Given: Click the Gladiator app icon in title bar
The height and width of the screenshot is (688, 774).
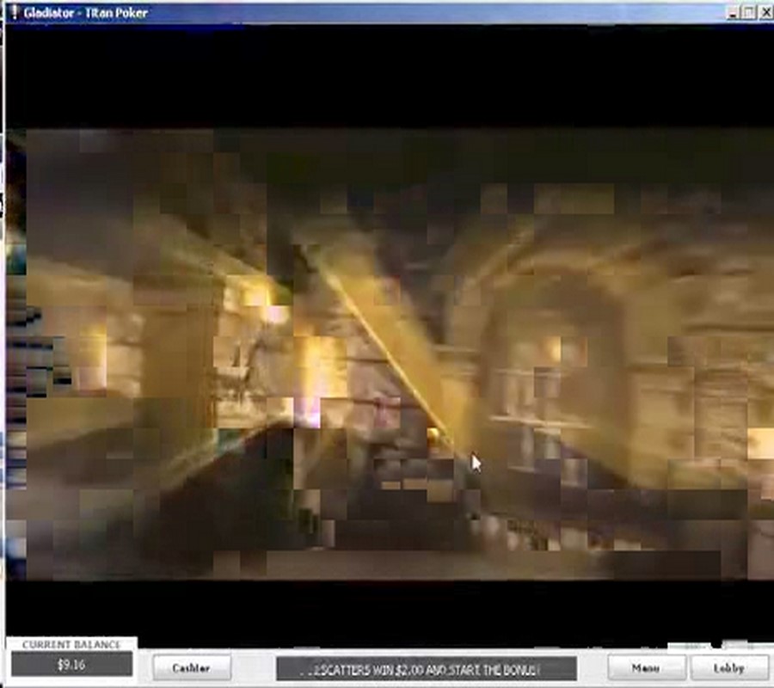Looking at the screenshot, I should pyautogui.click(x=13, y=12).
